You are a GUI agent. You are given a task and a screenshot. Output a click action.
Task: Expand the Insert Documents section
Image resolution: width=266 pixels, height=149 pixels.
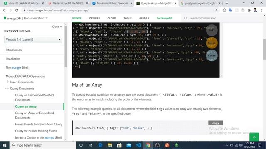pos(7,82)
